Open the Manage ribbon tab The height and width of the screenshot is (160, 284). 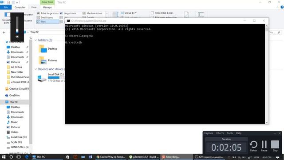(47, 7)
